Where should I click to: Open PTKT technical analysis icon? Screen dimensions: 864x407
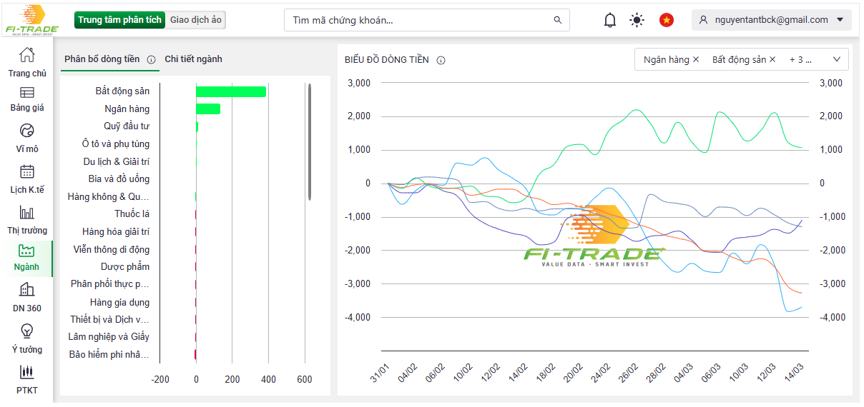tap(26, 373)
